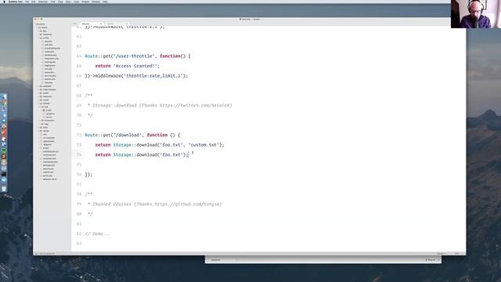Click the throttle:rate_limit,1 middleware line
501x282 pixels.
point(136,76)
